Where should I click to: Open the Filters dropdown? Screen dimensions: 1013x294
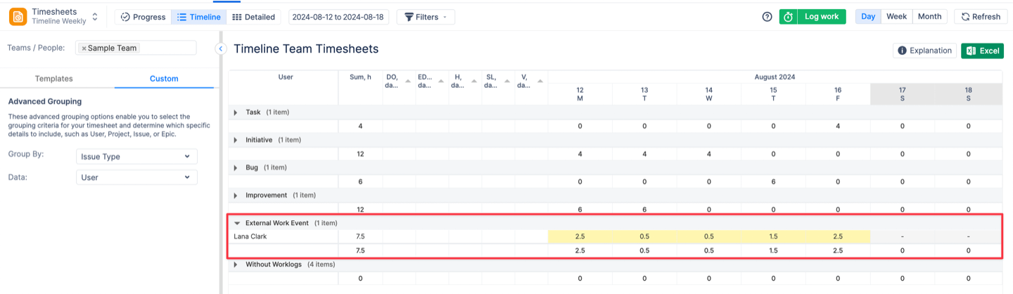click(426, 17)
